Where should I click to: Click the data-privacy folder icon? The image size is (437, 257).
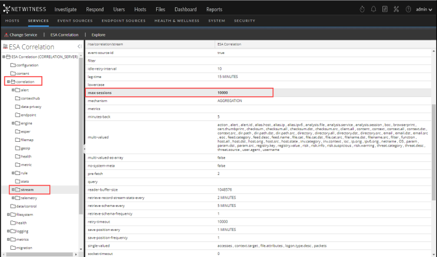[x=18, y=107]
